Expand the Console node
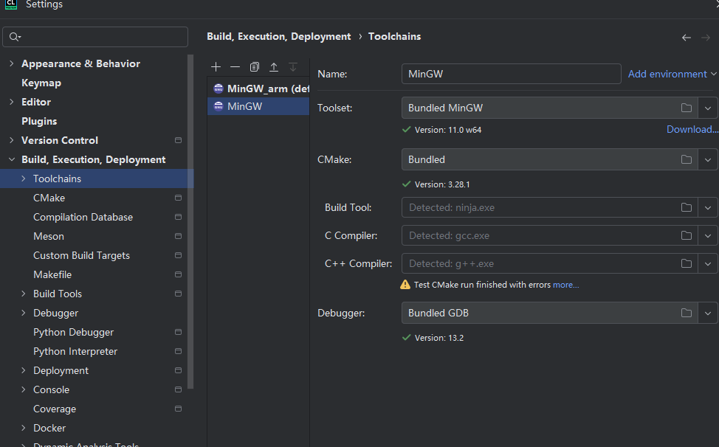The height and width of the screenshot is (447, 719). [24, 389]
